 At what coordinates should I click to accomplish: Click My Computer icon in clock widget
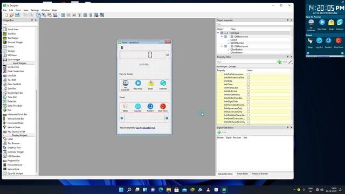311,22
